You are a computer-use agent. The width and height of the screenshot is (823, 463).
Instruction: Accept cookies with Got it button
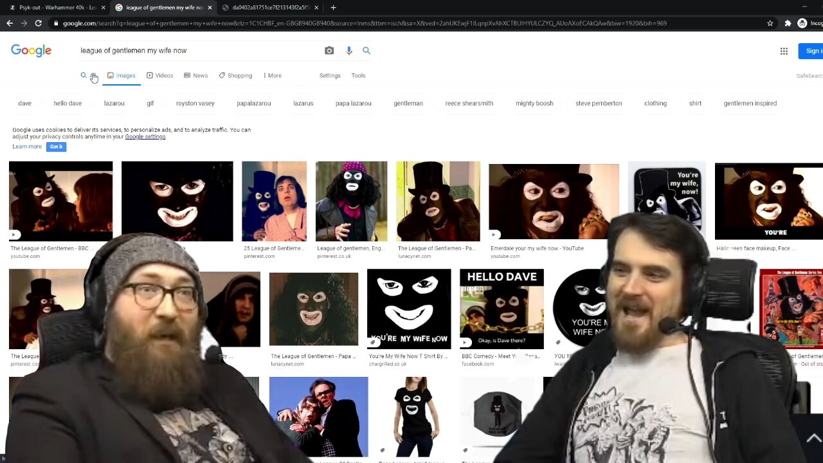tap(56, 147)
